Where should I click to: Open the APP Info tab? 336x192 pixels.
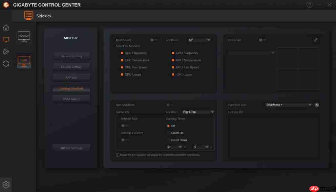71,77
